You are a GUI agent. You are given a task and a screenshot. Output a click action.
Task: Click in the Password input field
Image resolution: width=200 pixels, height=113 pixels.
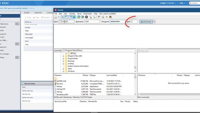[117, 22]
